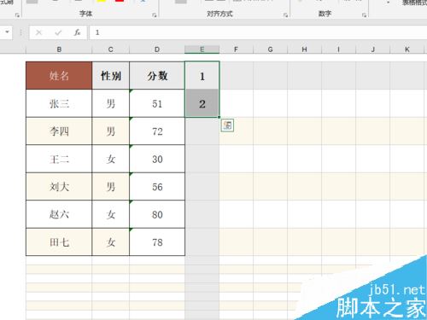Click gender cell 女 in 赵六 row
Image resolution: width=427 pixels, height=320 pixels.
coord(111,214)
